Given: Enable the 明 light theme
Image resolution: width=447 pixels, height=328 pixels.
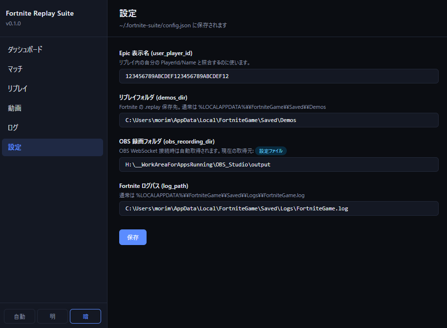Looking at the screenshot, I should click(x=52, y=316).
